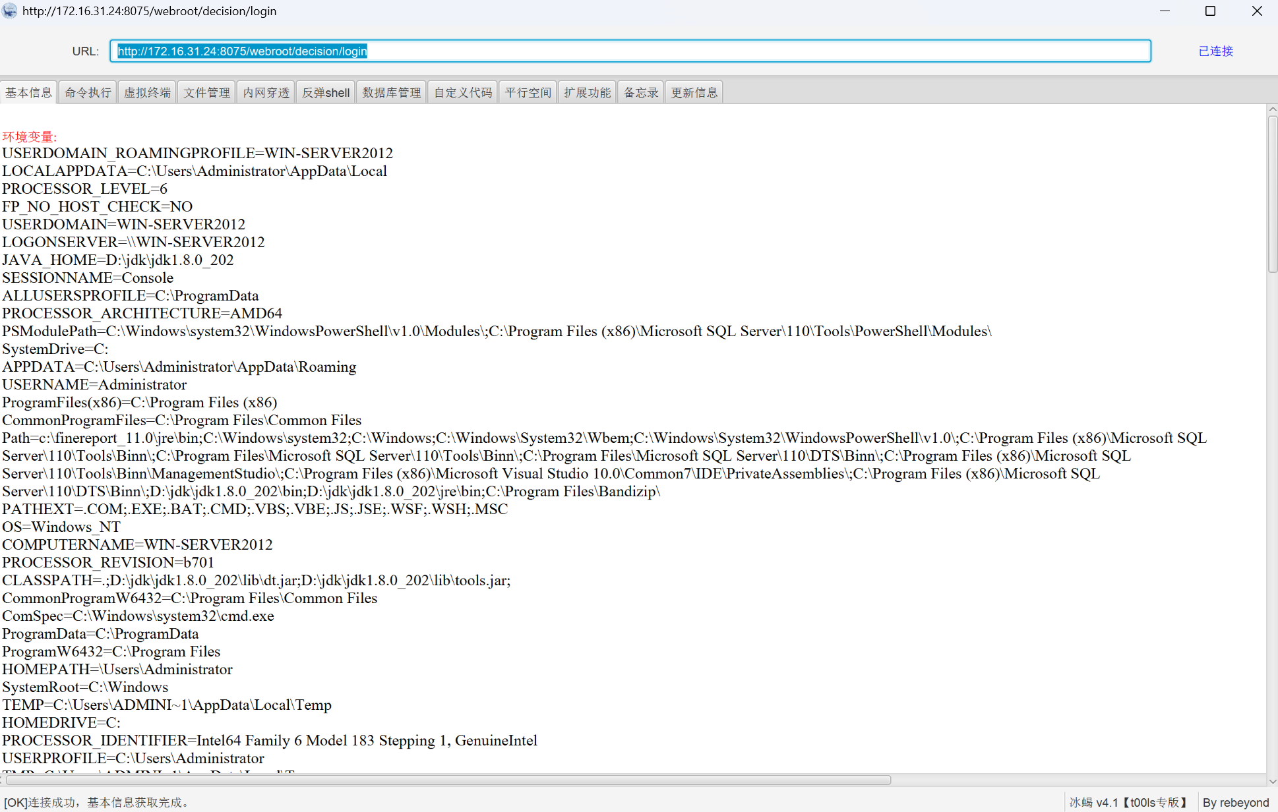Click the vertical scrollbar thumb
Image resolution: width=1278 pixels, height=812 pixels.
click(1272, 194)
